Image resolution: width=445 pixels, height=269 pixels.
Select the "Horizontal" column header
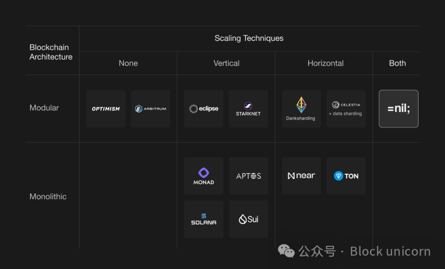pyautogui.click(x=325, y=63)
